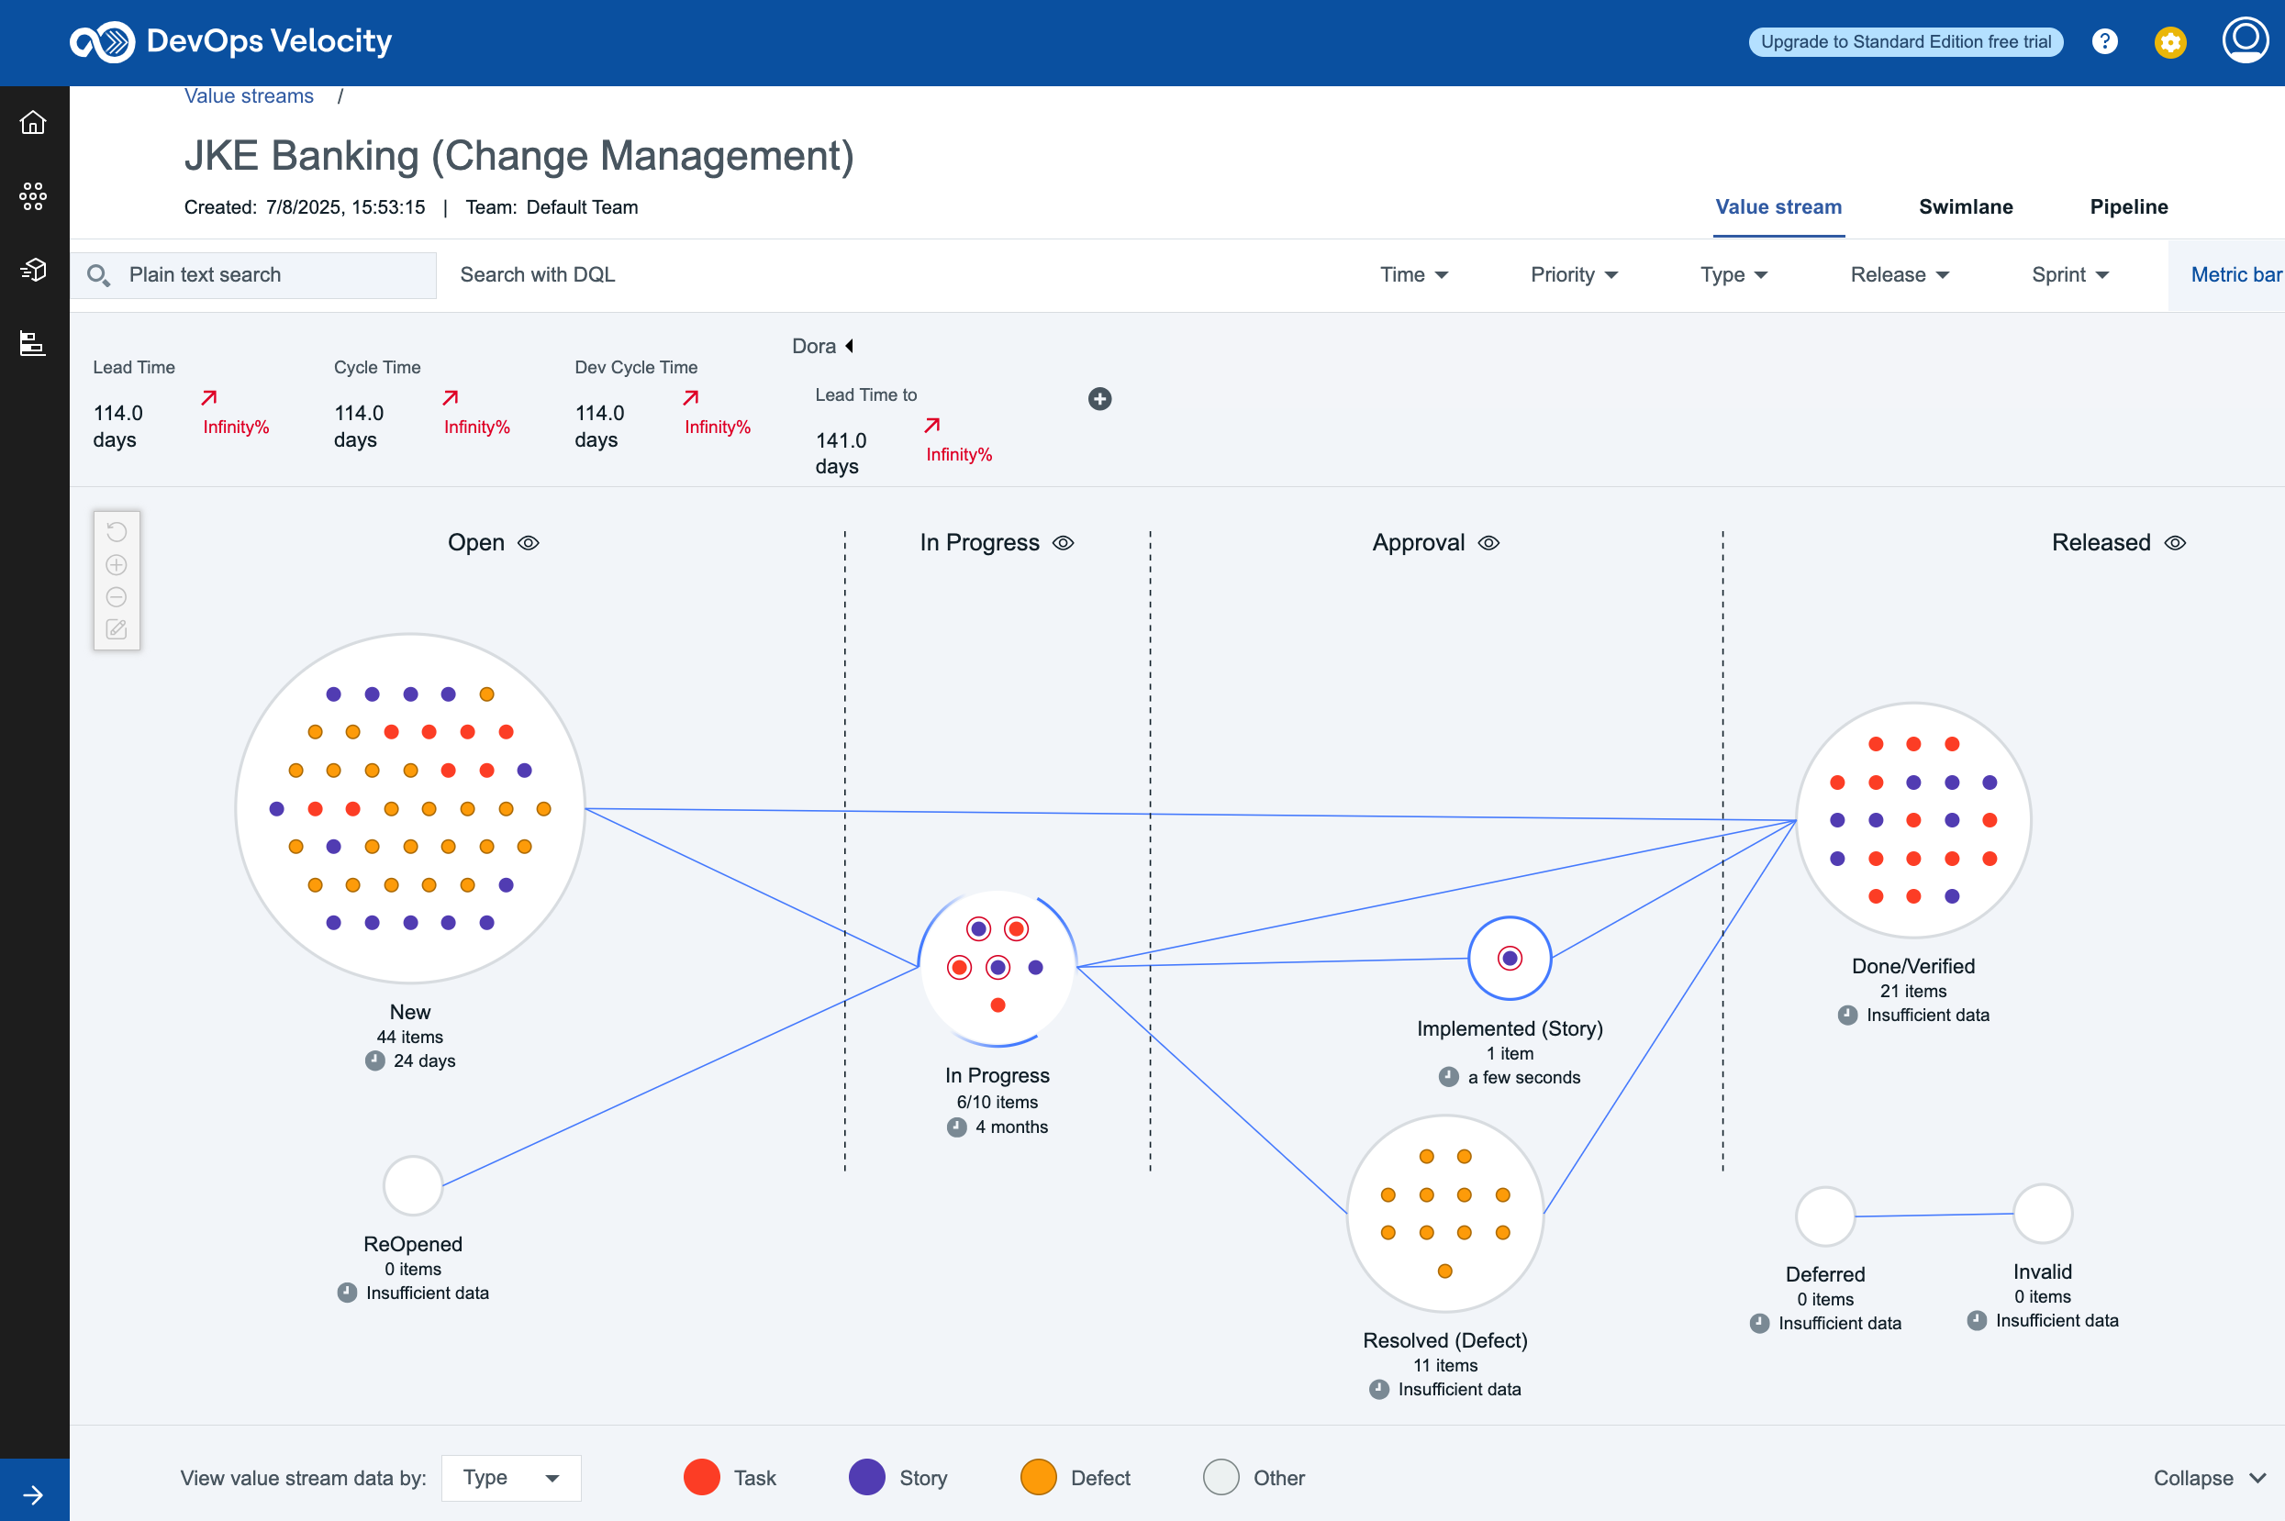Screen dimensions: 2285x1521
Task: Open the releases cube icon in sidebar
Action: point(33,269)
